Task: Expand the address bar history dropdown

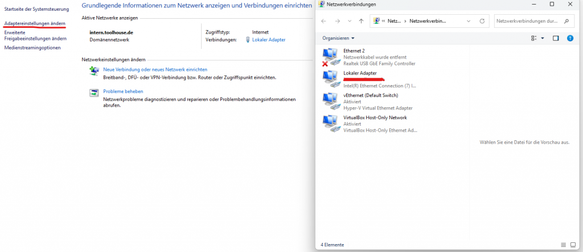Action: click(x=468, y=21)
